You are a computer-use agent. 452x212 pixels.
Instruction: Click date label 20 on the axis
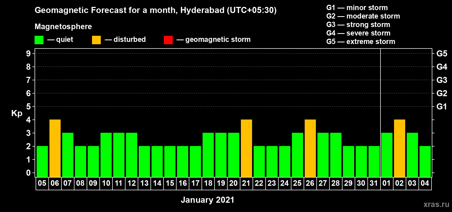(x=233, y=183)
